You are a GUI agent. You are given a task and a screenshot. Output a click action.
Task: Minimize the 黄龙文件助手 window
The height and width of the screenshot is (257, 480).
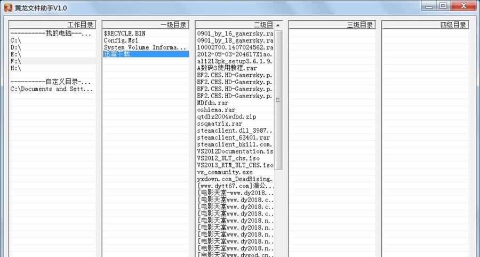click(x=429, y=6)
